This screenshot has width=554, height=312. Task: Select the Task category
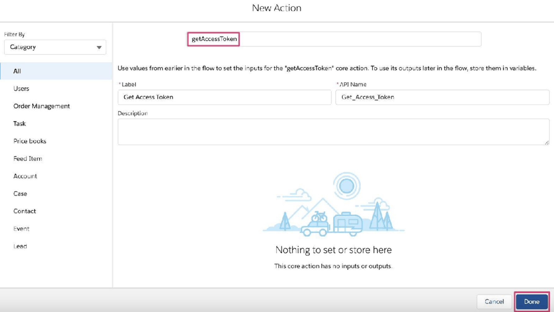(56, 123)
